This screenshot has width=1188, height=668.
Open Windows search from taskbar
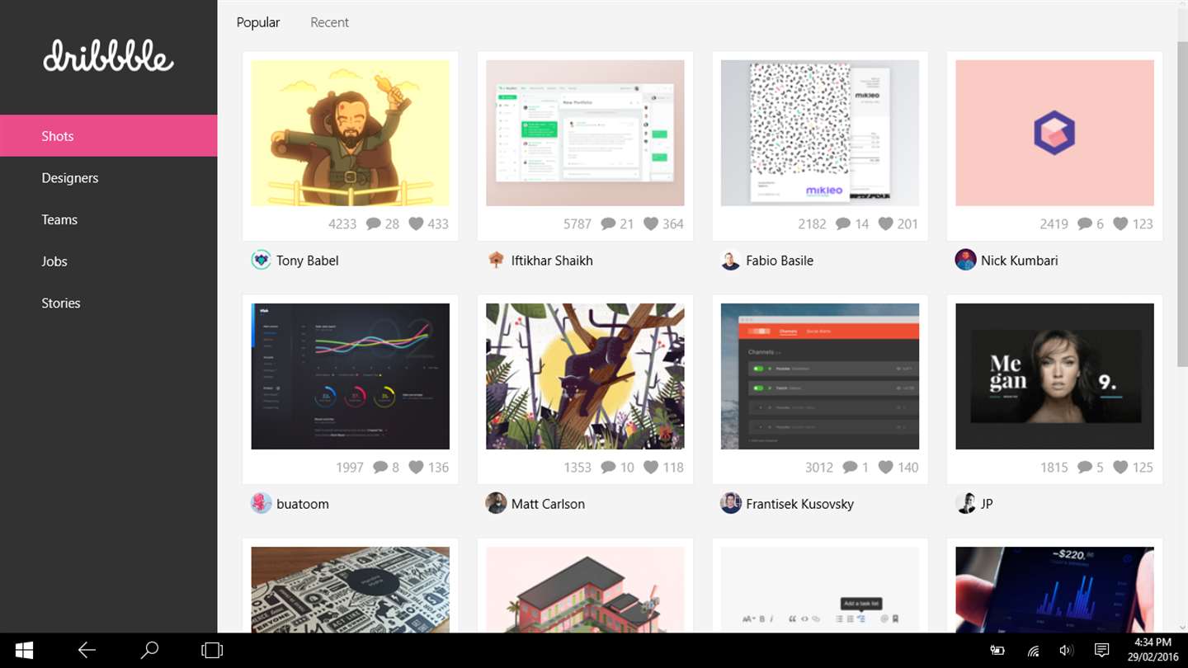click(149, 651)
